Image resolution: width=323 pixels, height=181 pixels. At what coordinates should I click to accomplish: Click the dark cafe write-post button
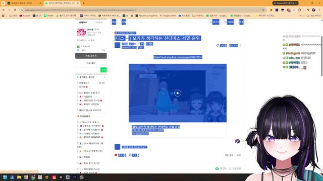(91, 56)
